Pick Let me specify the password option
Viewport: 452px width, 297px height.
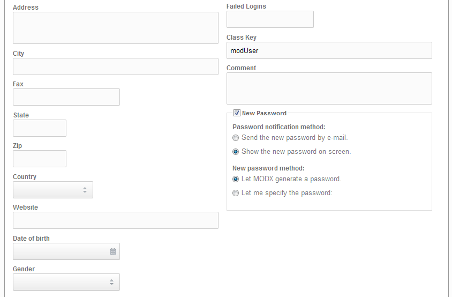point(236,193)
